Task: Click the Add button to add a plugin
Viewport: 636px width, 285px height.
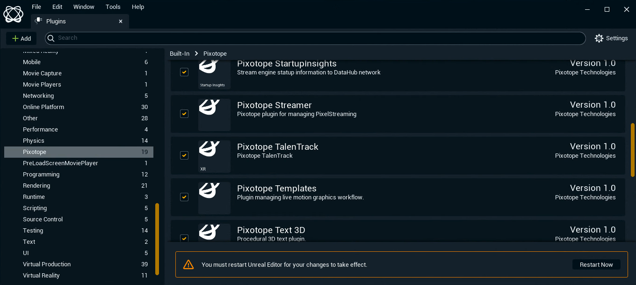Action: click(x=22, y=38)
